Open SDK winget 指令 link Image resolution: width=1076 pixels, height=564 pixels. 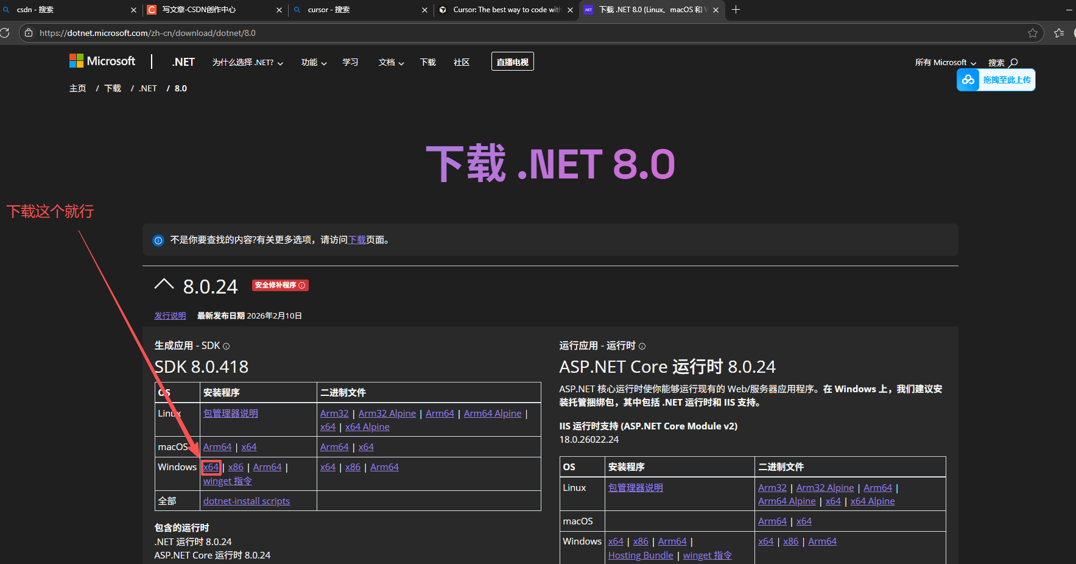pos(228,481)
